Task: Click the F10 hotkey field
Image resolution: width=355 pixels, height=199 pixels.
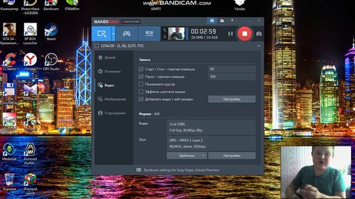Action: (232, 76)
